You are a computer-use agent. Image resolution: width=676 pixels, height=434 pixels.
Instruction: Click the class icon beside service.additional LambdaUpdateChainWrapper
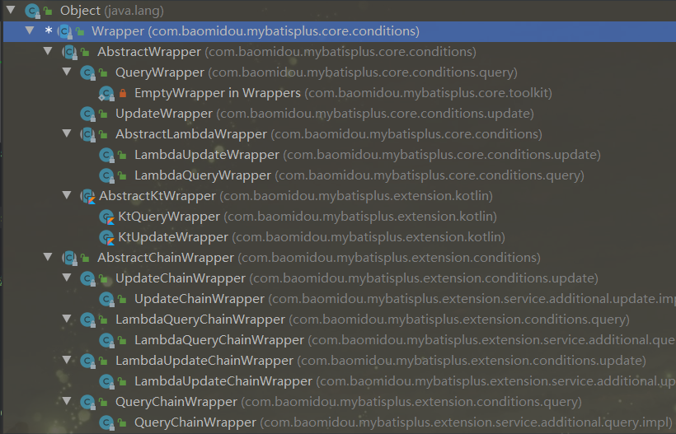click(106, 382)
